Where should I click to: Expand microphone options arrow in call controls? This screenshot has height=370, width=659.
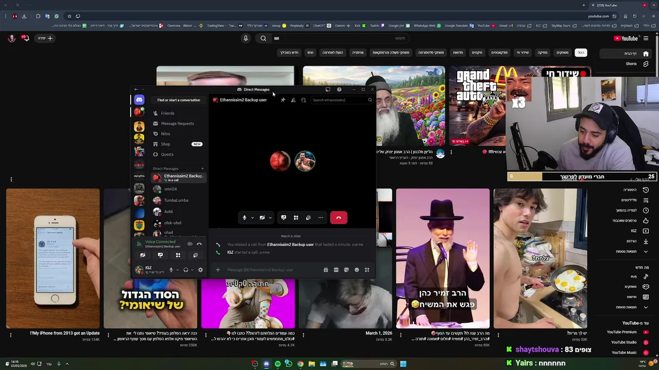[252, 218]
